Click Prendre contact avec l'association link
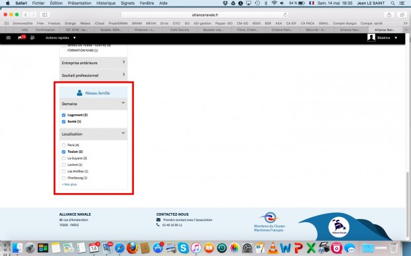 click(x=188, y=220)
